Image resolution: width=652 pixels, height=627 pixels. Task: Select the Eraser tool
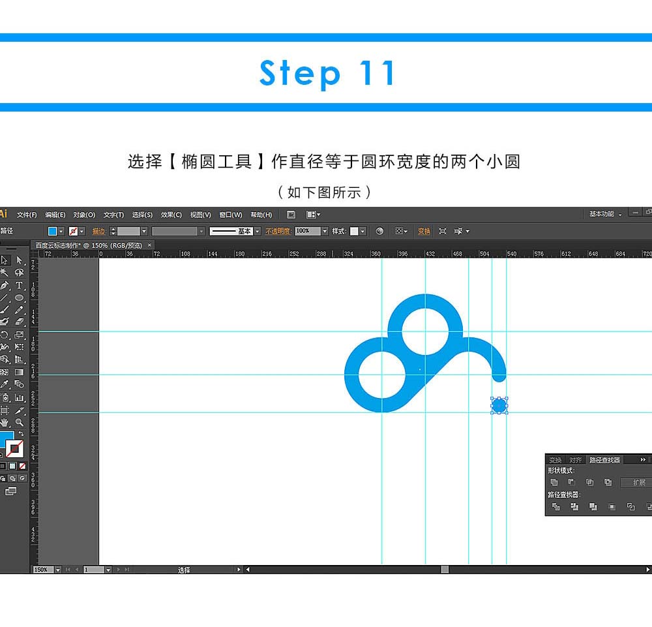click(19, 322)
